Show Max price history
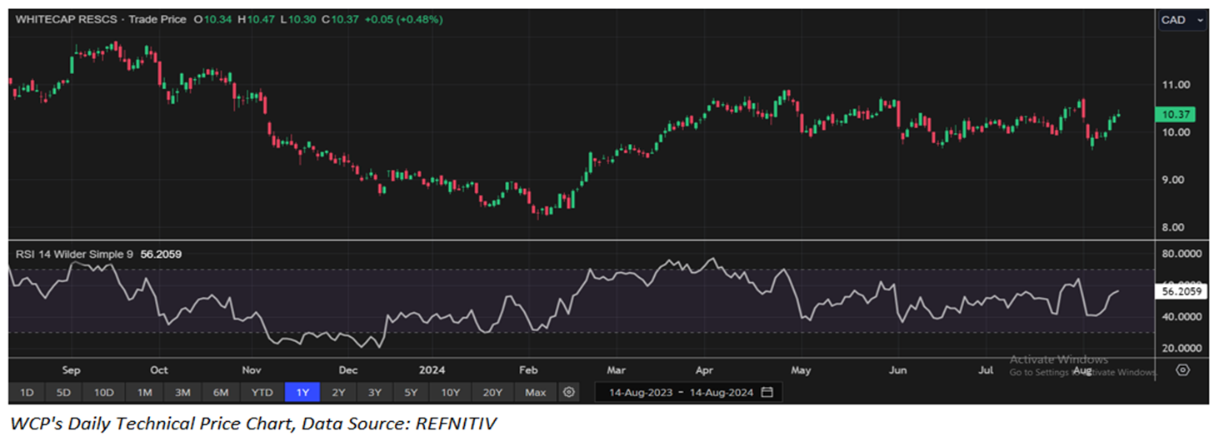 point(536,392)
